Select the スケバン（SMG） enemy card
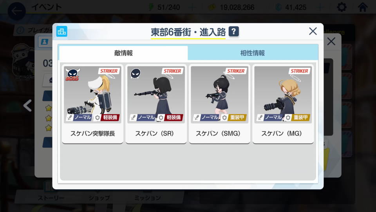 219,104
